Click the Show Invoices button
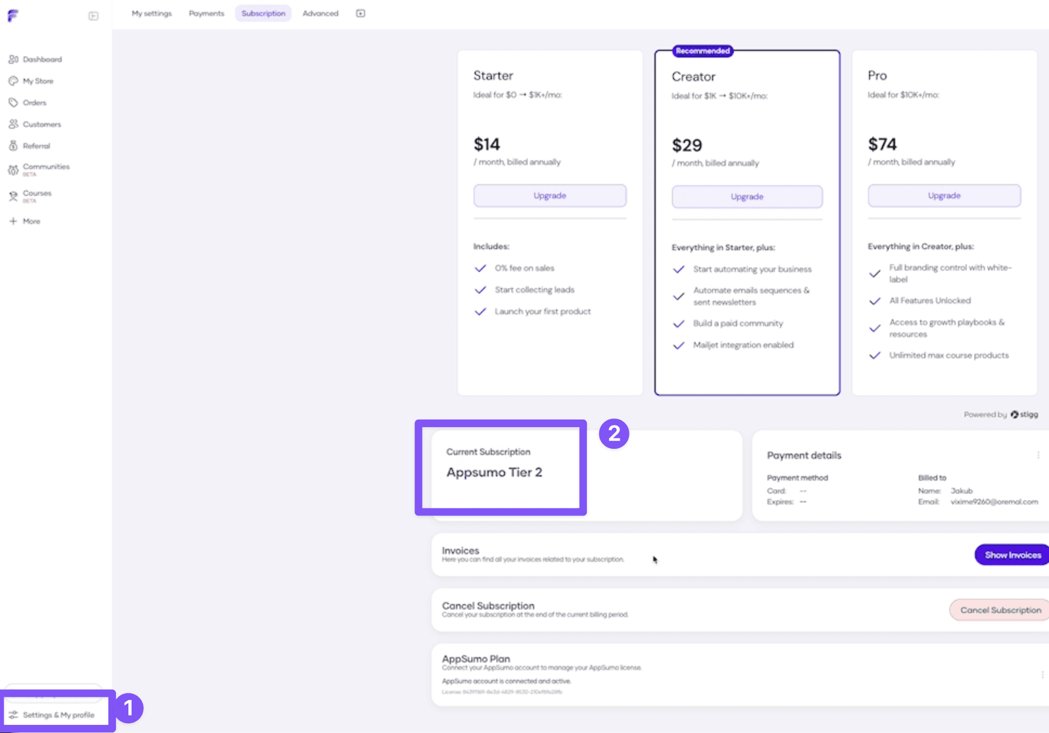The width and height of the screenshot is (1049, 733). tap(1012, 555)
